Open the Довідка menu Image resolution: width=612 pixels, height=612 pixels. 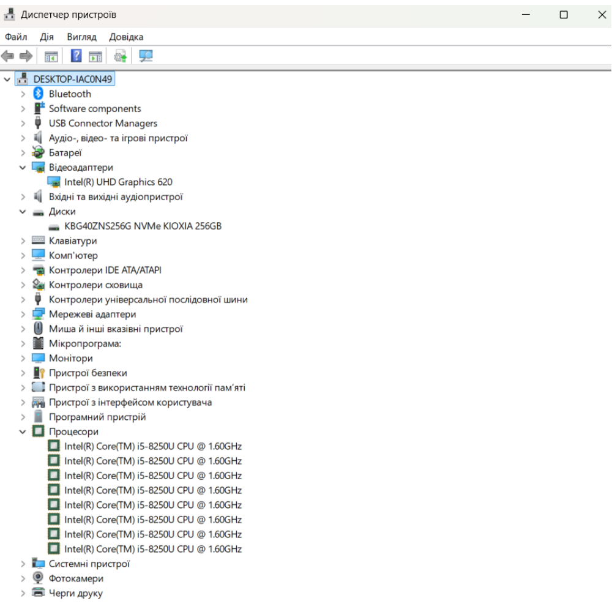pos(126,37)
